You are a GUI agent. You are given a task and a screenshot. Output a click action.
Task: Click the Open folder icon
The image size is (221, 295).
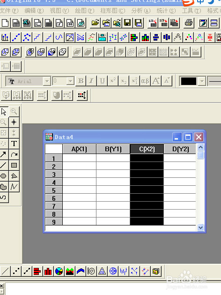(x=95, y=23)
